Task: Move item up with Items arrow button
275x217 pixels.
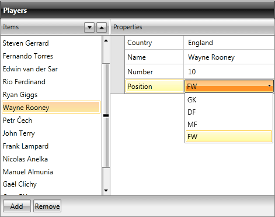Action: (102, 27)
